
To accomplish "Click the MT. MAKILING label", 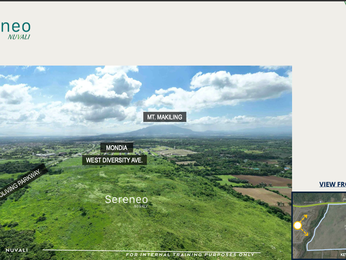I will (x=164, y=117).
